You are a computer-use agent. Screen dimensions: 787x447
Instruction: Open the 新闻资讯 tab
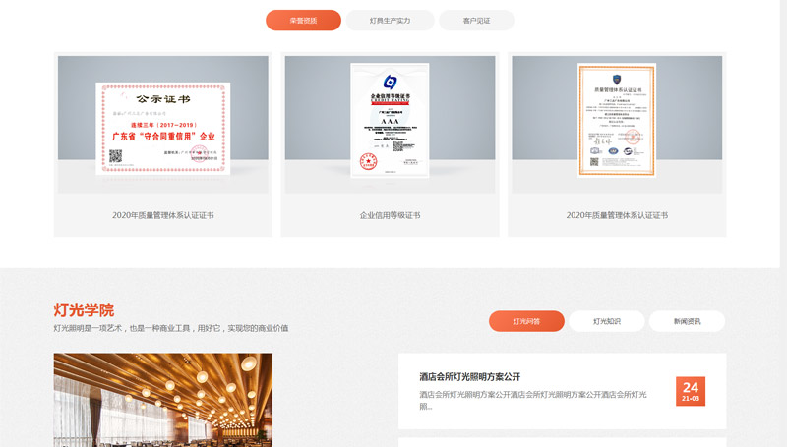click(687, 321)
